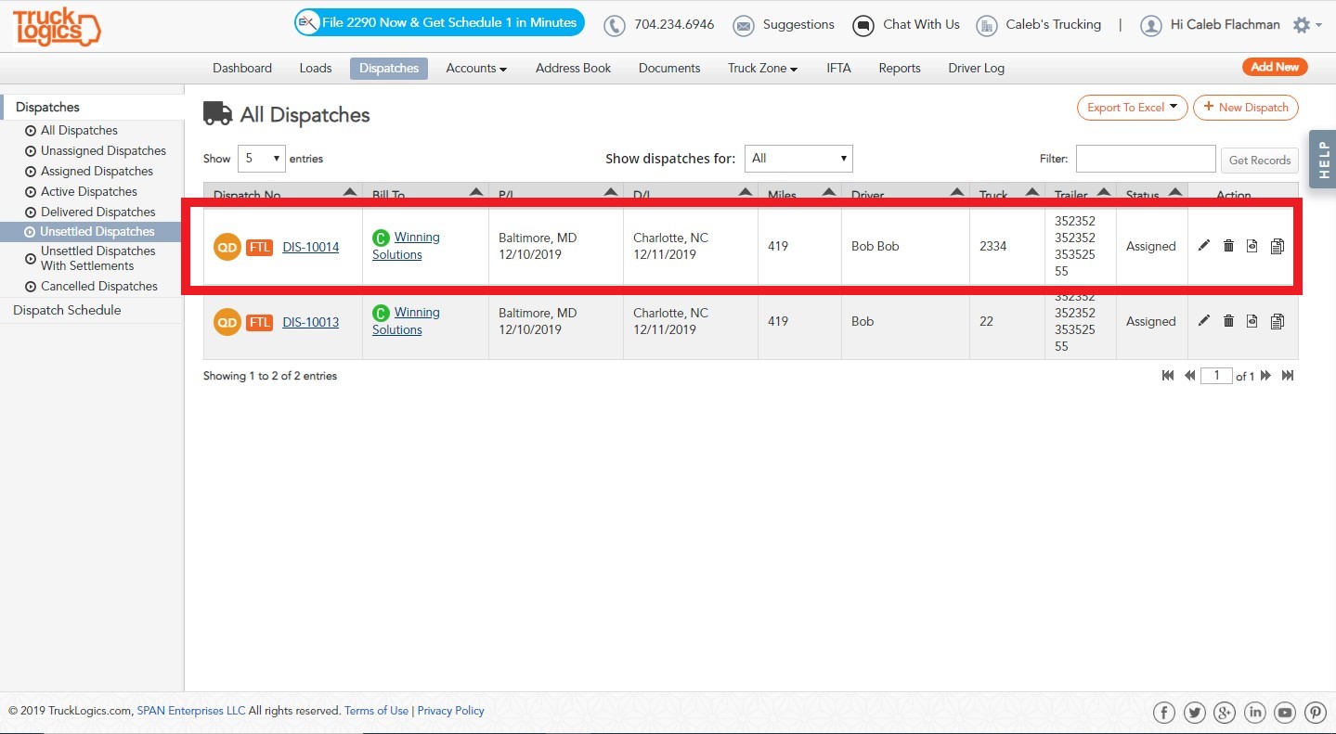Screen dimensions: 1336x734
Task: Expand the Export To Excel dropdown
Action: point(1133,108)
